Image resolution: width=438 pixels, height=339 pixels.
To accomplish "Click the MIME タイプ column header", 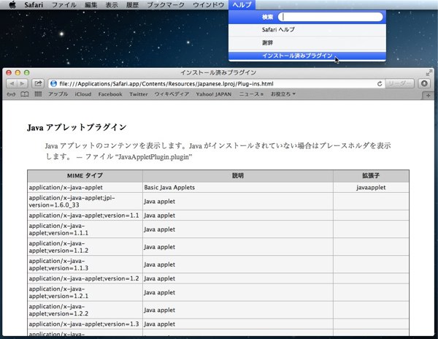I will (x=85, y=176).
